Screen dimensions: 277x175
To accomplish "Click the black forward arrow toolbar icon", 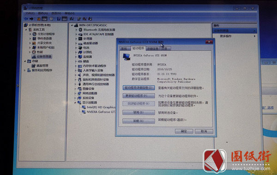I will (x=31, y=18).
